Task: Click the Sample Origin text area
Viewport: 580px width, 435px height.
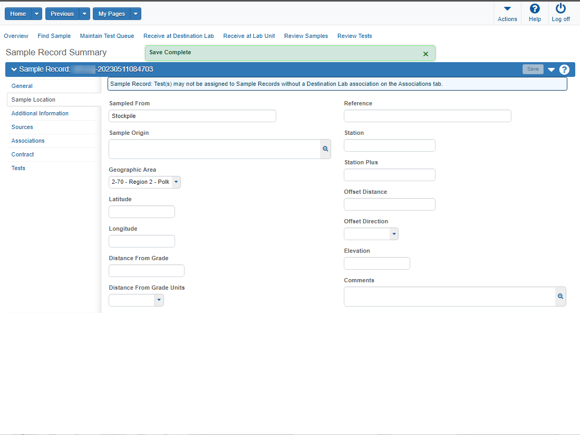Action: [x=215, y=149]
